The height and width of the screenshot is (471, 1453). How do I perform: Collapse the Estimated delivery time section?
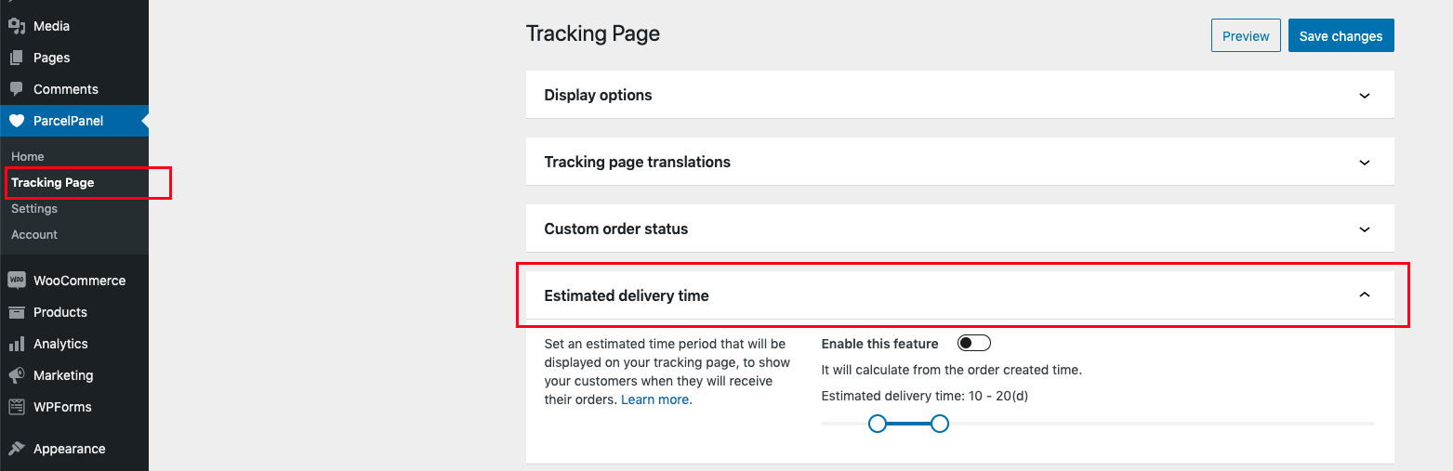point(1364,295)
